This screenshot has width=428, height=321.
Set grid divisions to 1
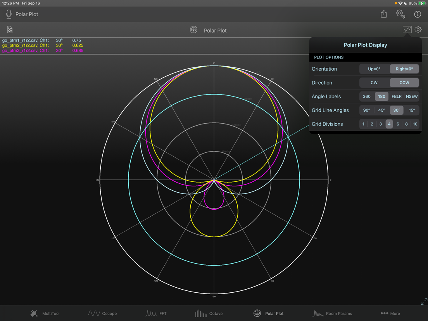pos(363,124)
